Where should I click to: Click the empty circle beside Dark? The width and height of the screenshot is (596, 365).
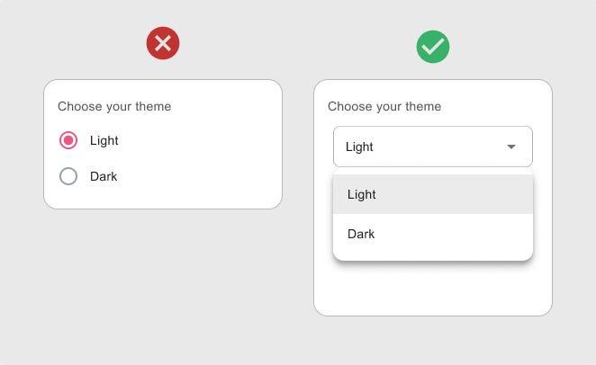point(68,176)
